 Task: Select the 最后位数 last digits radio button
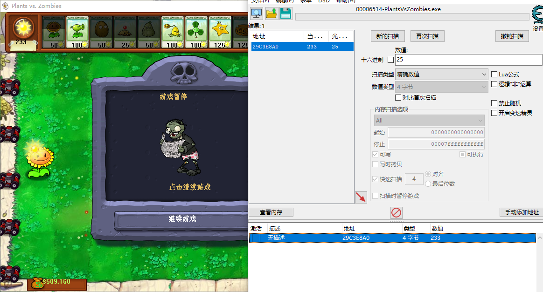click(428, 184)
